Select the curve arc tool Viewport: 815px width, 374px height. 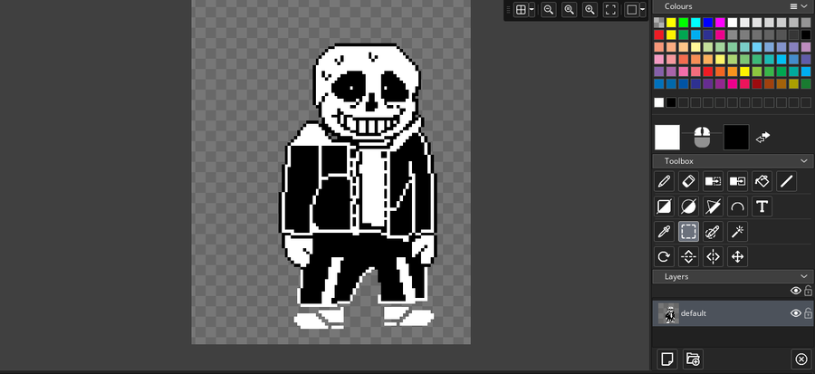pos(737,206)
